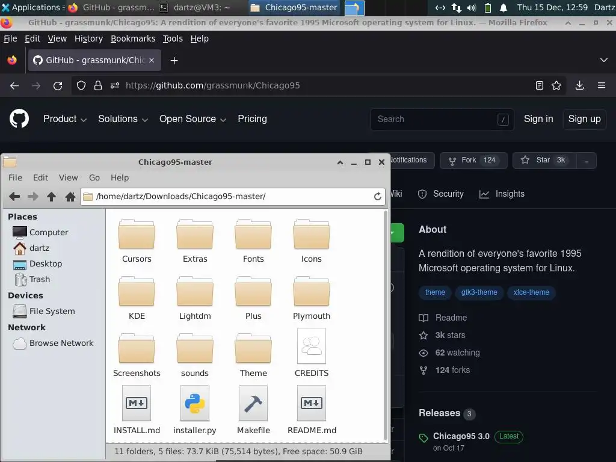This screenshot has height=462, width=616.
Task: Open Firefox Tools menu
Action: [x=173, y=38]
